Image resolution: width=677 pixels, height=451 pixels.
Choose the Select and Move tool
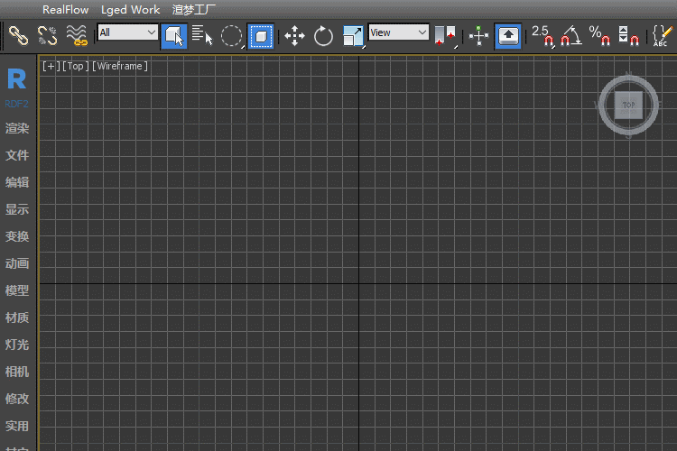click(x=294, y=36)
